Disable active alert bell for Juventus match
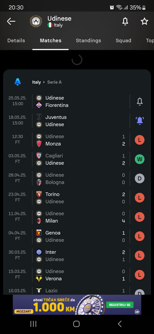The image size is (154, 334). tap(140, 121)
